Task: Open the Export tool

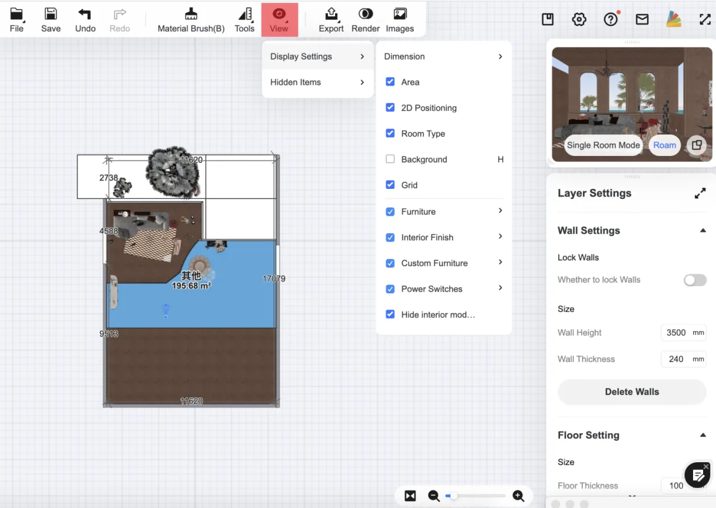Action: [331, 20]
